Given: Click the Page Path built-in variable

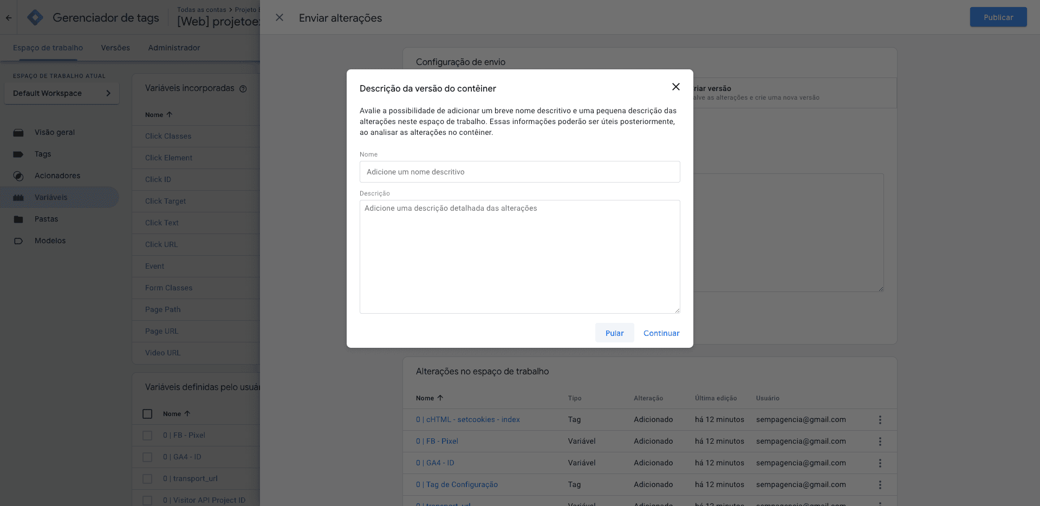Looking at the screenshot, I should [x=163, y=309].
